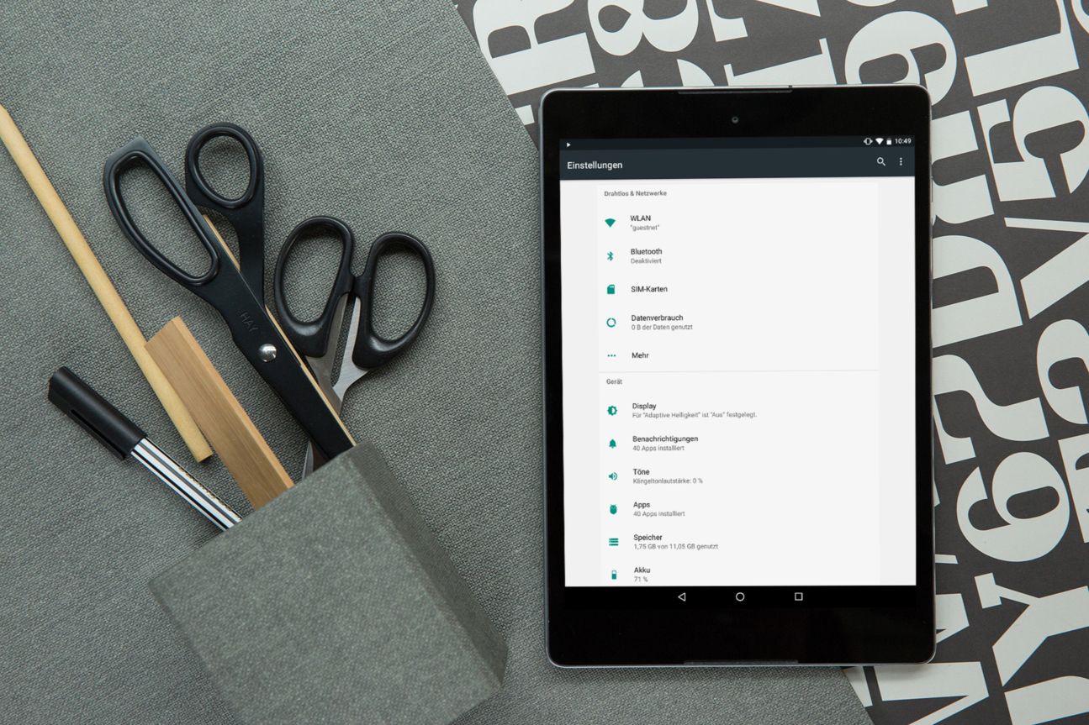Tap "0 B der Daten genutzt" text
The height and width of the screenshot is (725, 1089).
(x=662, y=327)
